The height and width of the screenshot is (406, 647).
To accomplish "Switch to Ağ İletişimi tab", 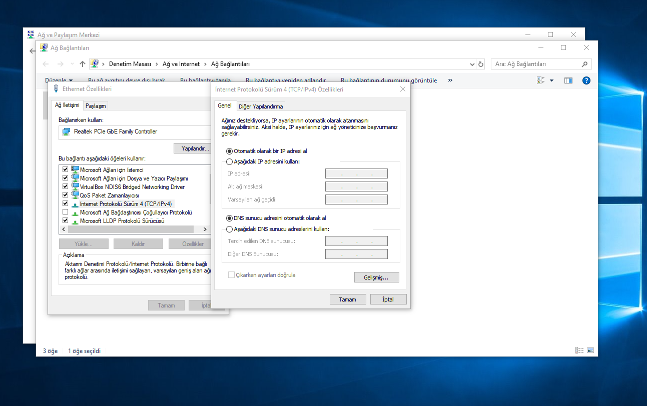I will [67, 105].
